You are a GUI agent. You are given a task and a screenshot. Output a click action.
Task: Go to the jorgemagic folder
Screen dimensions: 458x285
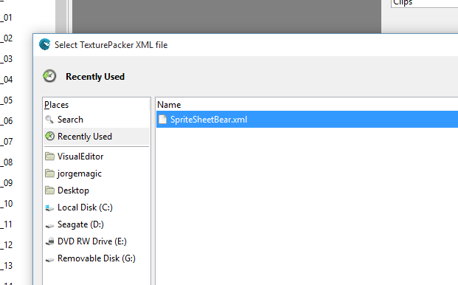click(97, 174)
